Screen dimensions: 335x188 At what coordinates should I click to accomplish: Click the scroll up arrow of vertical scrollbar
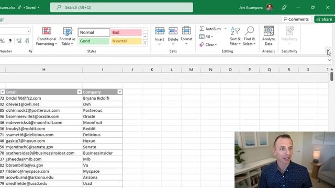coord(331,69)
